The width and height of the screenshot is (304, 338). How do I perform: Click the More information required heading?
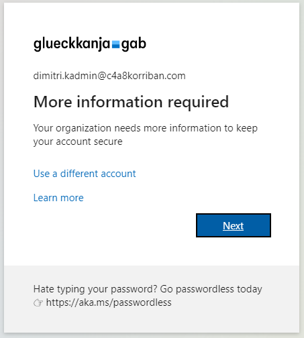click(x=131, y=103)
